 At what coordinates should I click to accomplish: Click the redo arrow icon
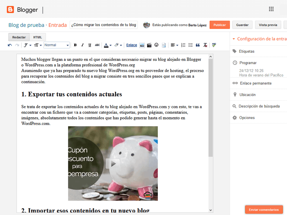pyautogui.click(x=17, y=45)
